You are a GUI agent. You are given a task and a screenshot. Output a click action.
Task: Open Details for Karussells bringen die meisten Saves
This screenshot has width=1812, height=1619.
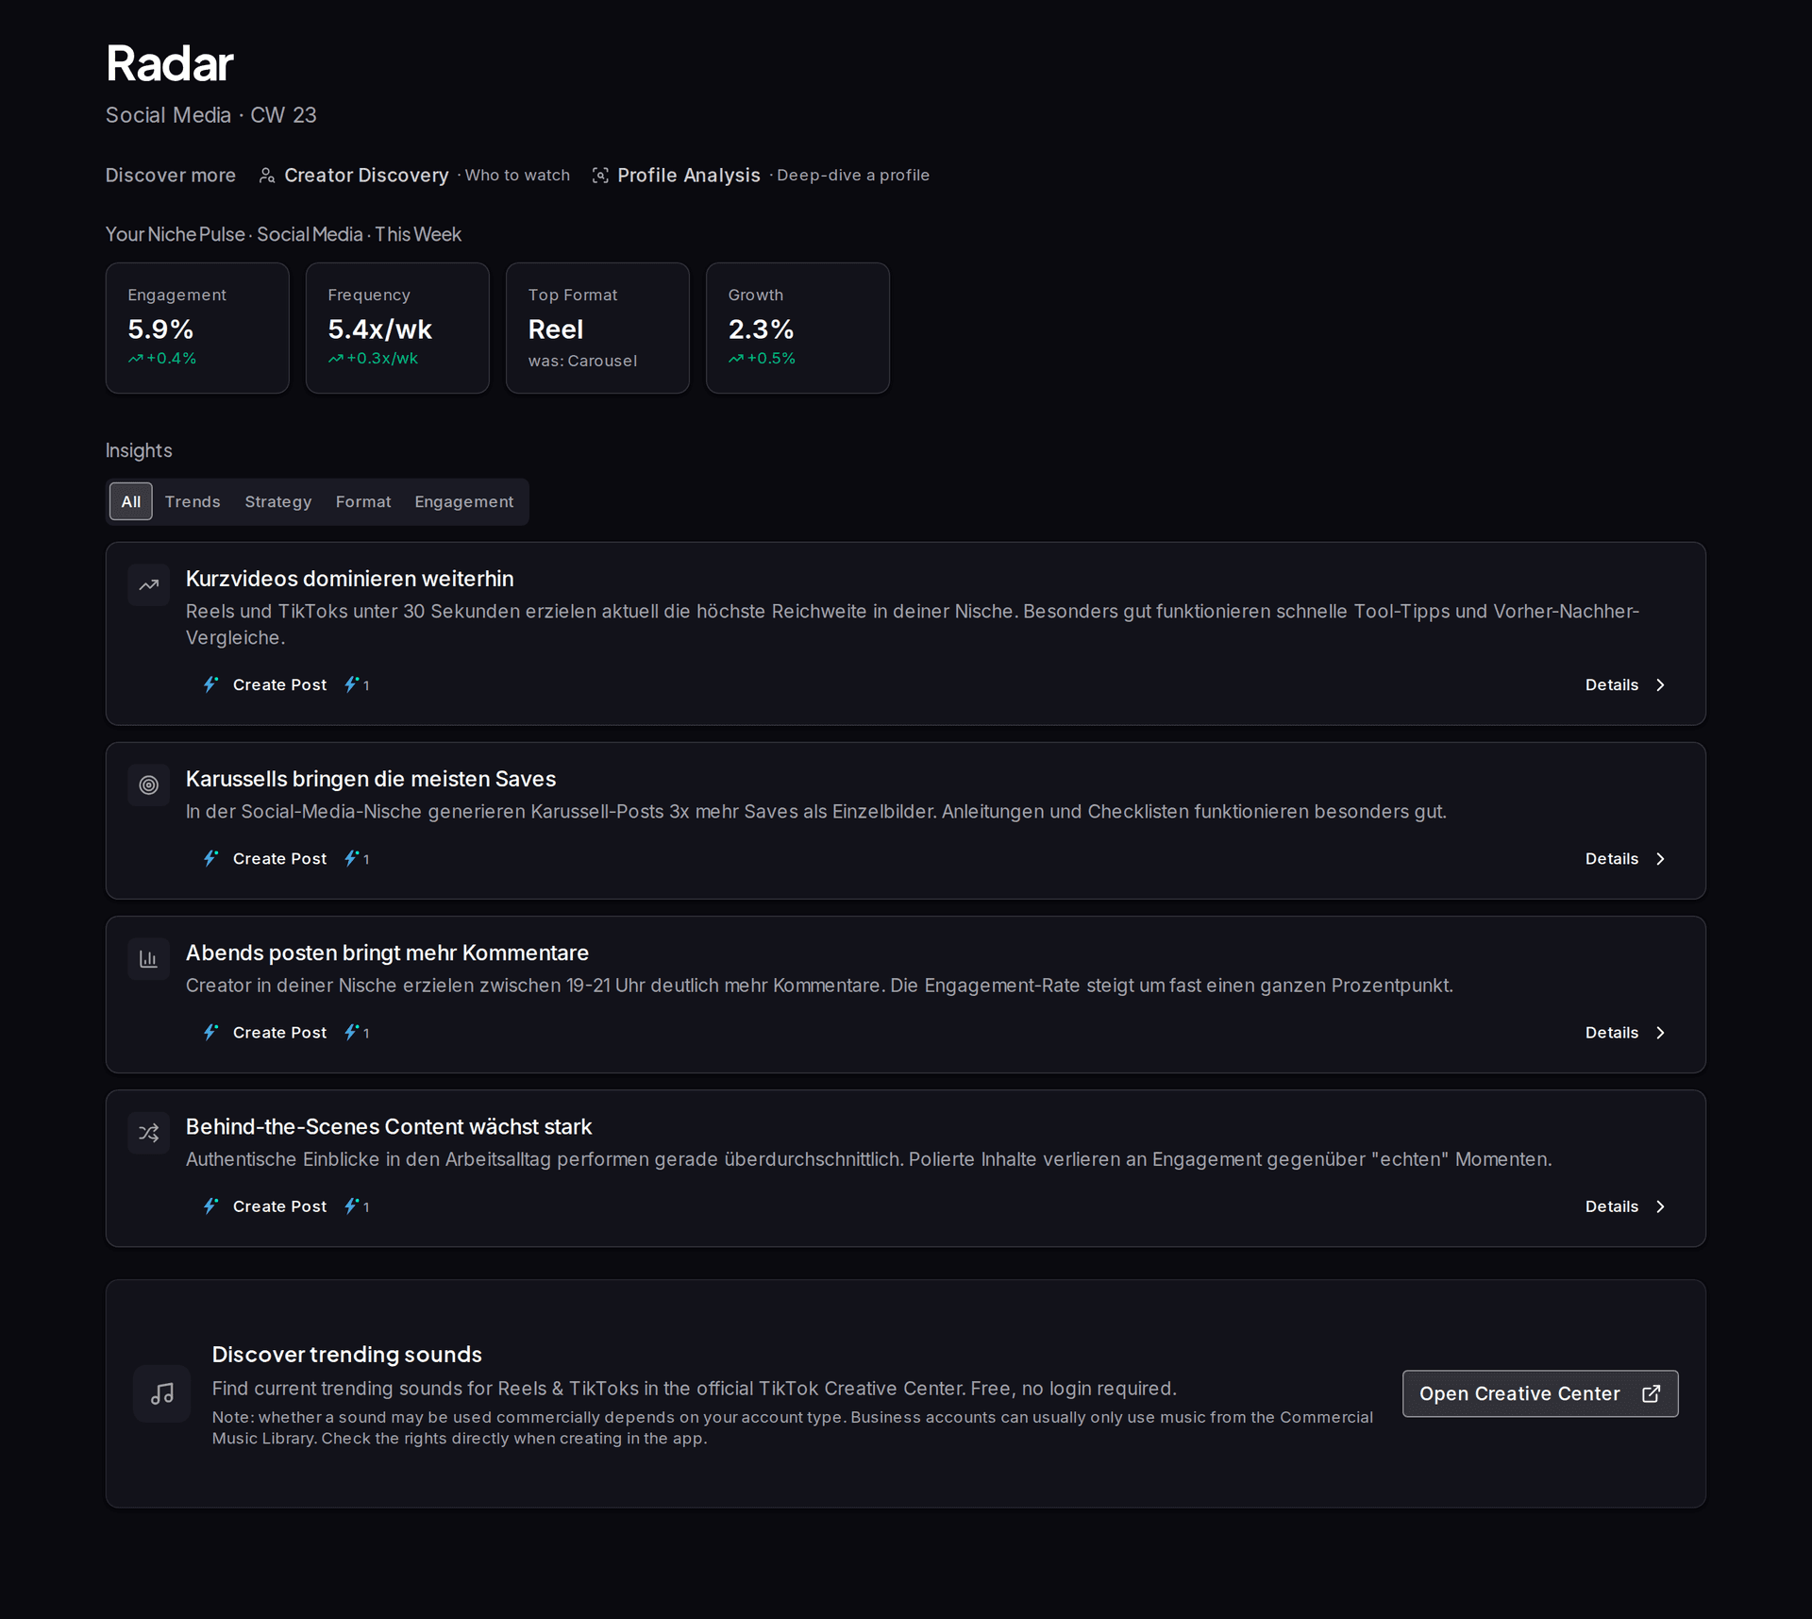click(1625, 859)
